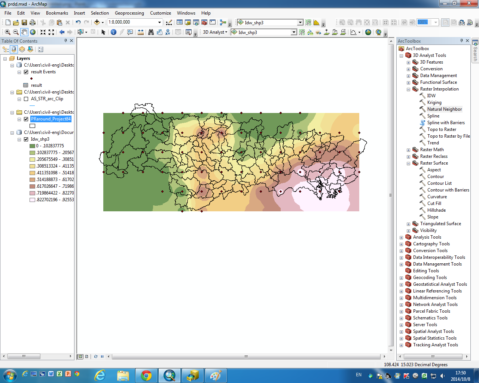
Task: Open the Kriging tool
Action: [x=434, y=102]
